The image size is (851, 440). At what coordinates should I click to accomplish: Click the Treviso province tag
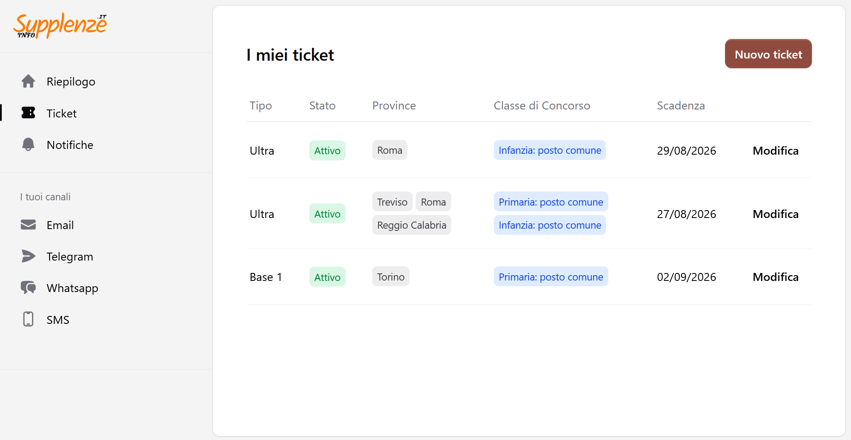(x=392, y=202)
